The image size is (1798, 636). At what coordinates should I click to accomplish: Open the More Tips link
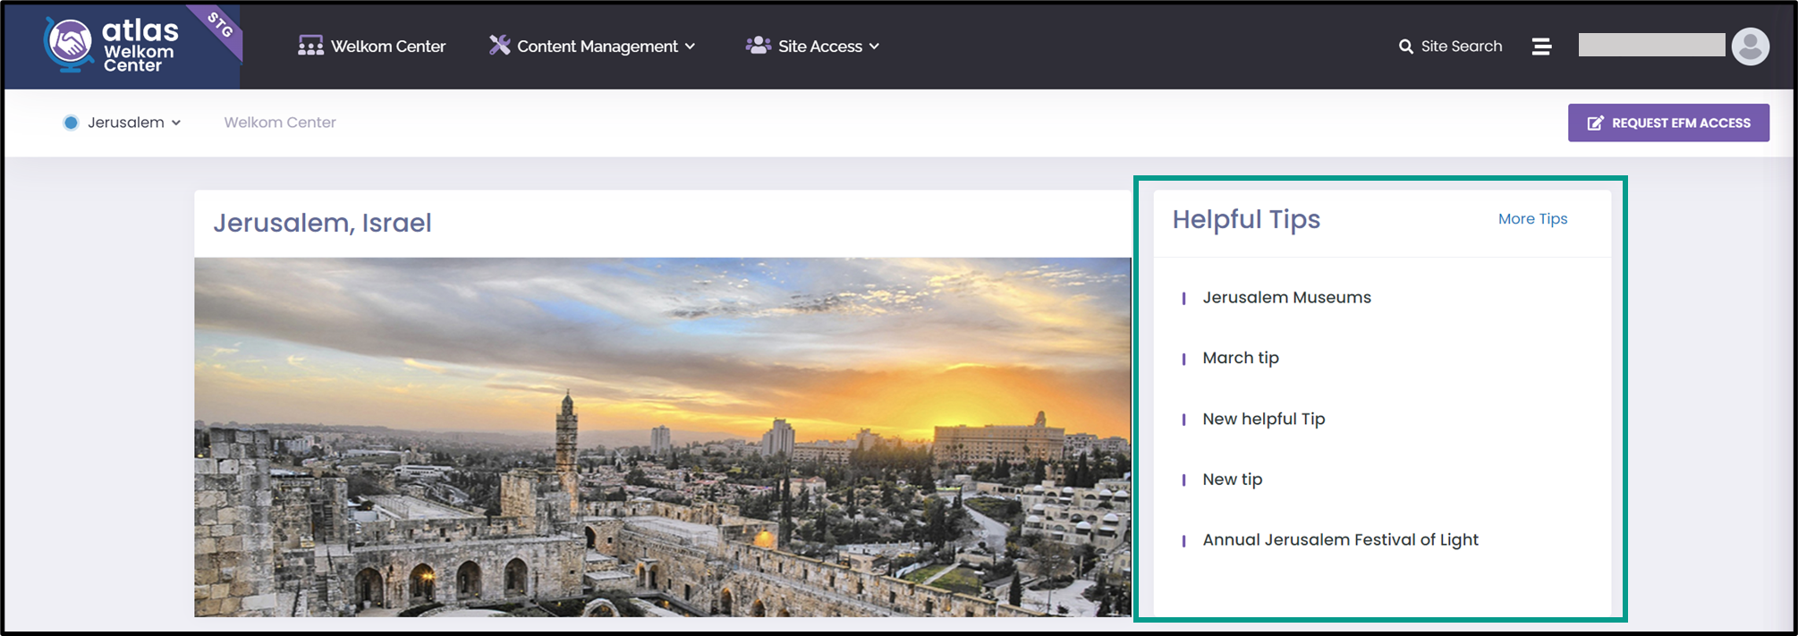[1532, 219]
